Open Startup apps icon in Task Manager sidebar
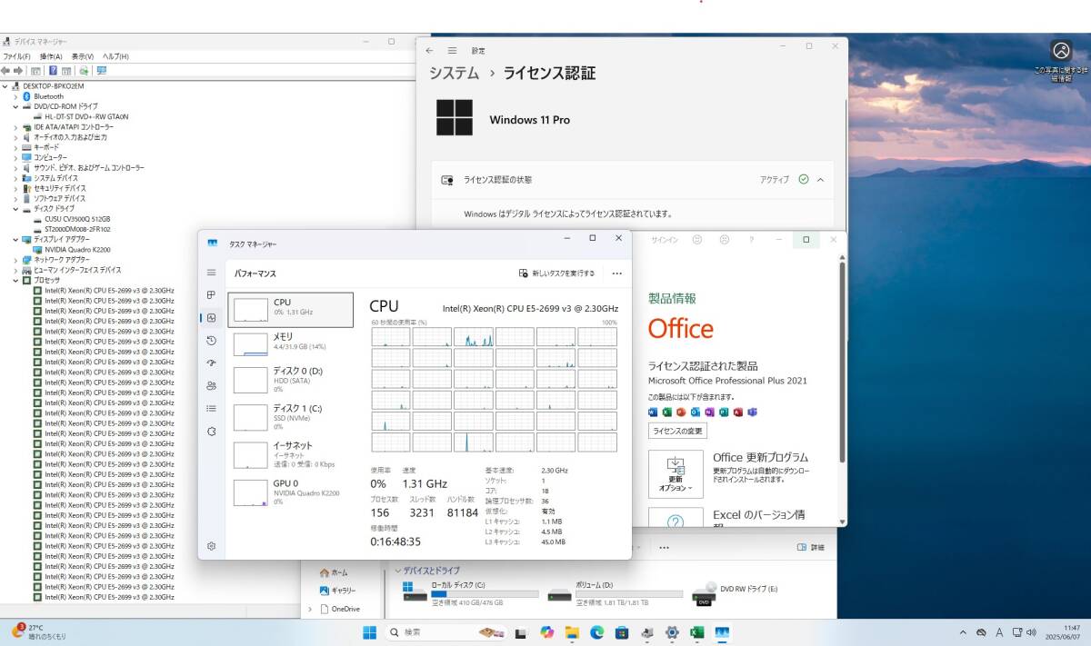This screenshot has width=1091, height=646. click(212, 363)
